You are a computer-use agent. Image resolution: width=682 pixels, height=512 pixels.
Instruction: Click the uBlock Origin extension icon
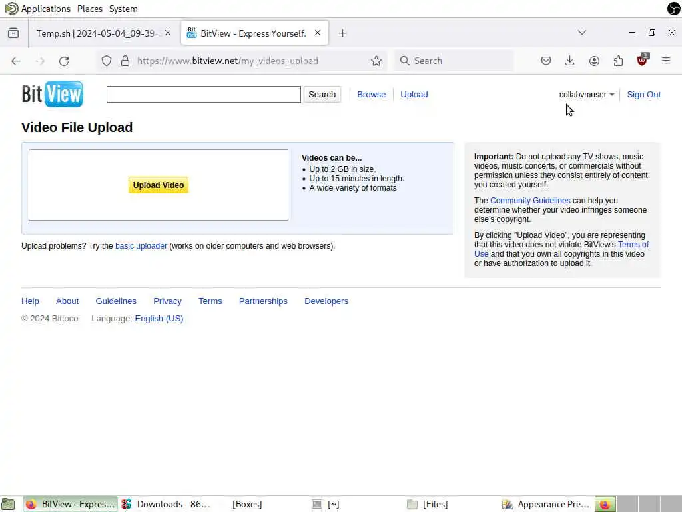(642, 60)
